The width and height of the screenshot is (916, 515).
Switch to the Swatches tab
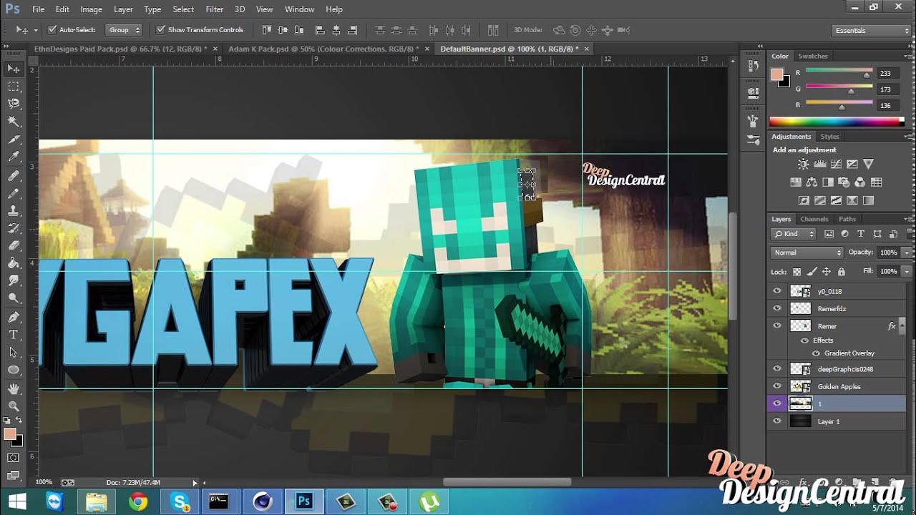coord(813,56)
